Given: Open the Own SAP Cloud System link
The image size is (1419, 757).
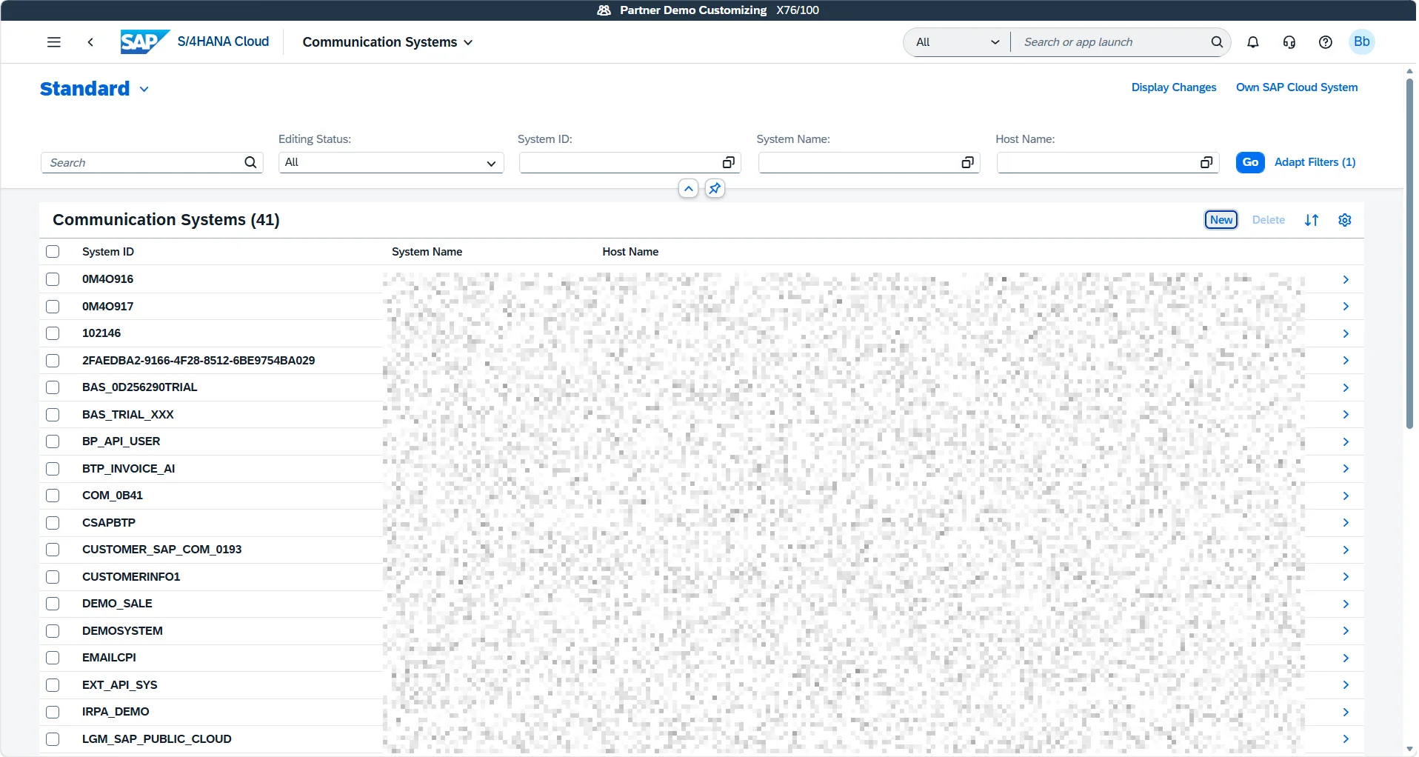Looking at the screenshot, I should point(1297,87).
